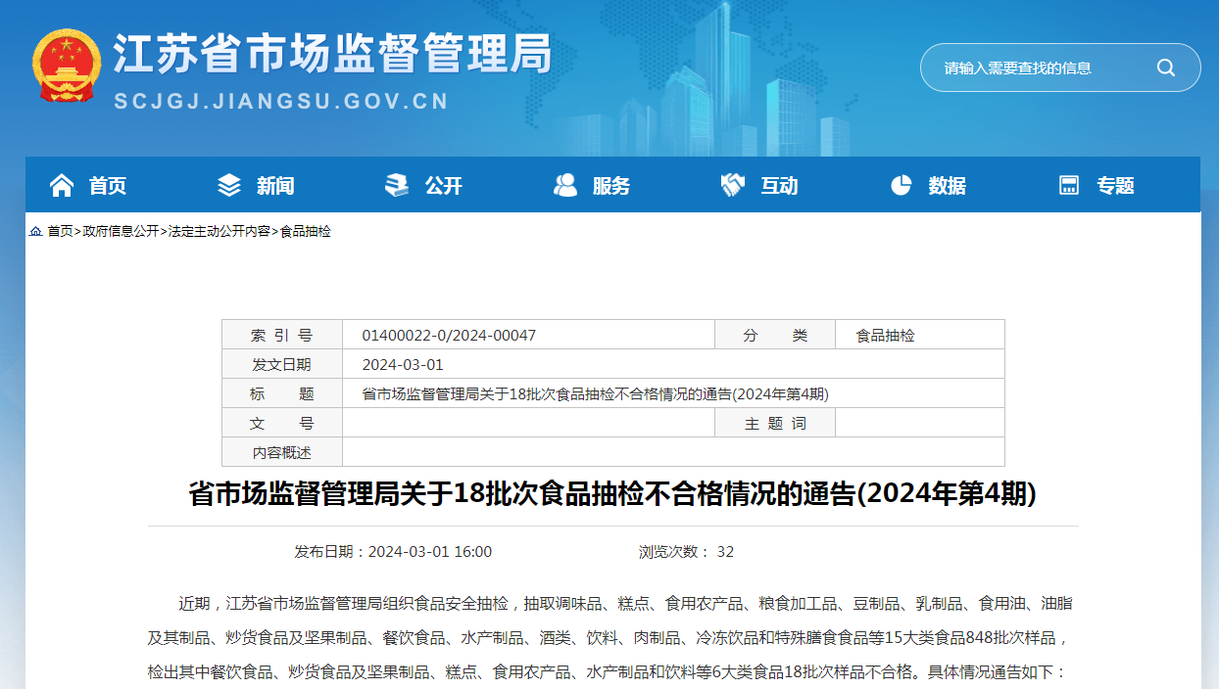The image size is (1219, 689).
Task: Click 食品抽检 breadcrumb link
Action: (306, 232)
